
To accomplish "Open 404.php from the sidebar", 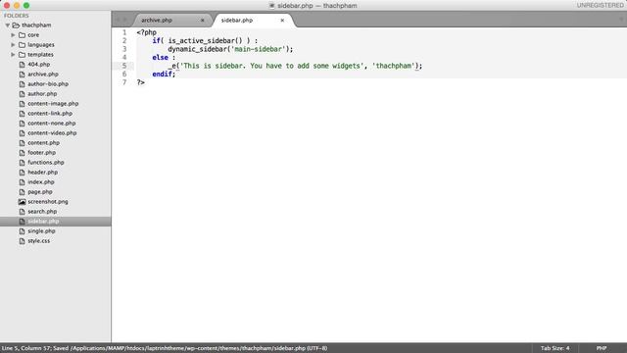I will point(39,65).
